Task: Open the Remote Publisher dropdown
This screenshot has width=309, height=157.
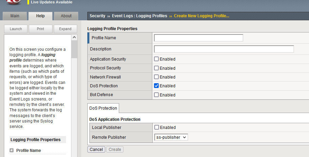Action: coord(171,137)
